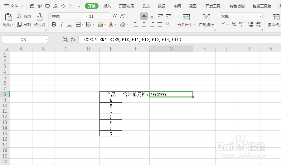Switch to the 数据 Data tab
Screen dimensions: 281x165
162,6
